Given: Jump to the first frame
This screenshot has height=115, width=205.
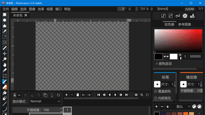Looking at the screenshot, I should [99, 95].
